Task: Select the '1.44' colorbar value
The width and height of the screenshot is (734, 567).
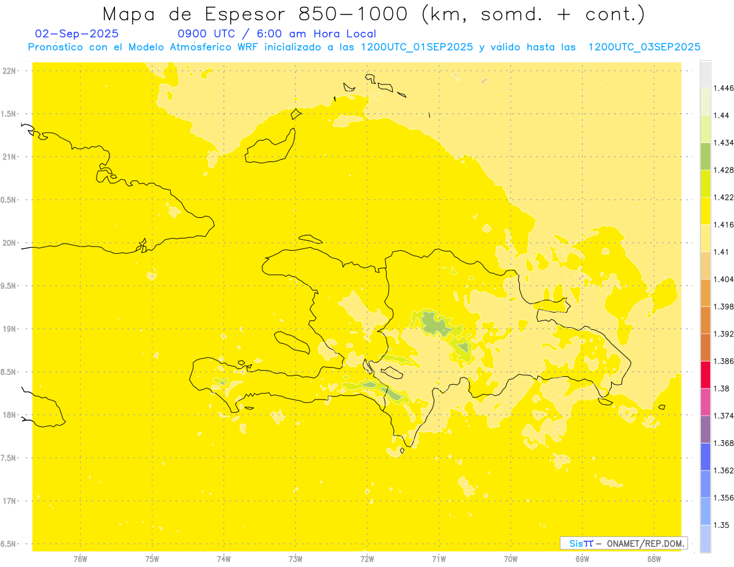Action: coord(722,116)
